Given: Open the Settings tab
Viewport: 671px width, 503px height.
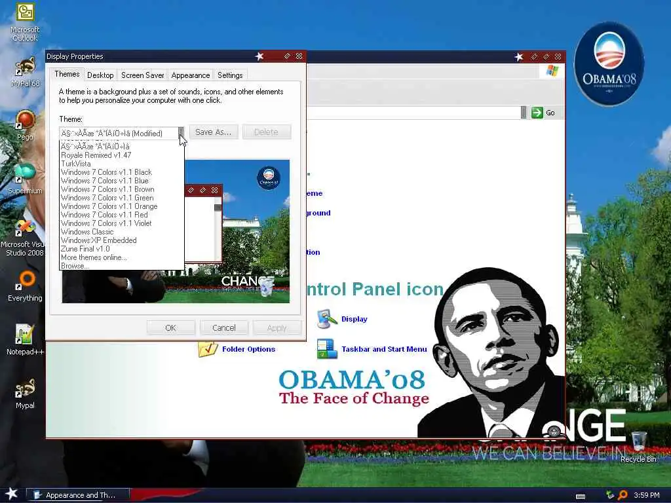Looking at the screenshot, I should click(230, 75).
